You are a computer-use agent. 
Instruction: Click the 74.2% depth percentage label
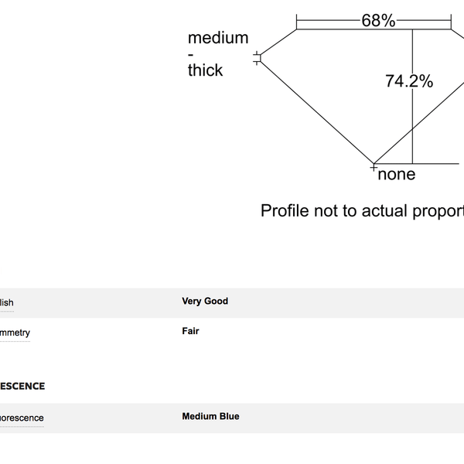409,81
